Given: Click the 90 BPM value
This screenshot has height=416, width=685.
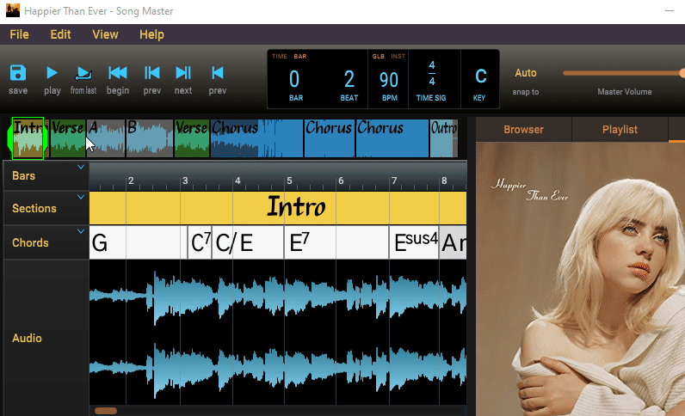Looking at the screenshot, I should click(x=389, y=80).
